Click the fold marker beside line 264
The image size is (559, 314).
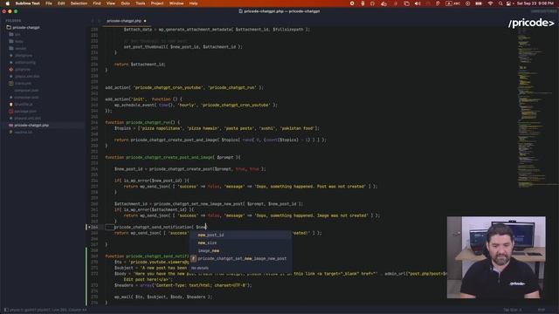coord(89,227)
